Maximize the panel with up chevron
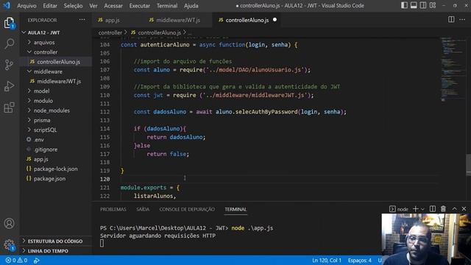The width and height of the screenshot is (471, 265). [x=455, y=209]
